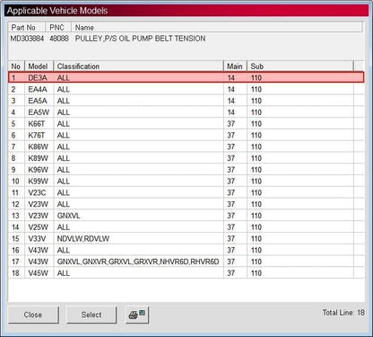The width and height of the screenshot is (373, 337).
Task: Click the Sub column header
Action: [x=300, y=67]
